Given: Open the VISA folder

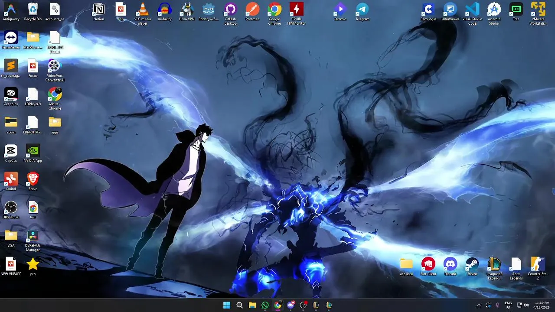Looking at the screenshot, I should click(11, 238).
